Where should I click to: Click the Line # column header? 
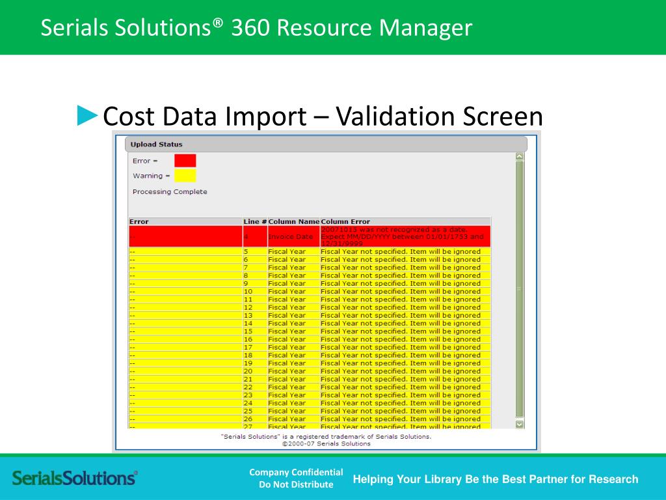click(x=255, y=221)
